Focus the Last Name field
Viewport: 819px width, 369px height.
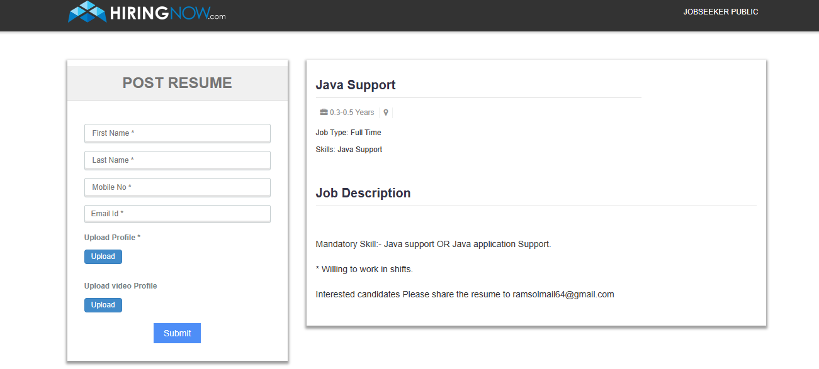178,160
